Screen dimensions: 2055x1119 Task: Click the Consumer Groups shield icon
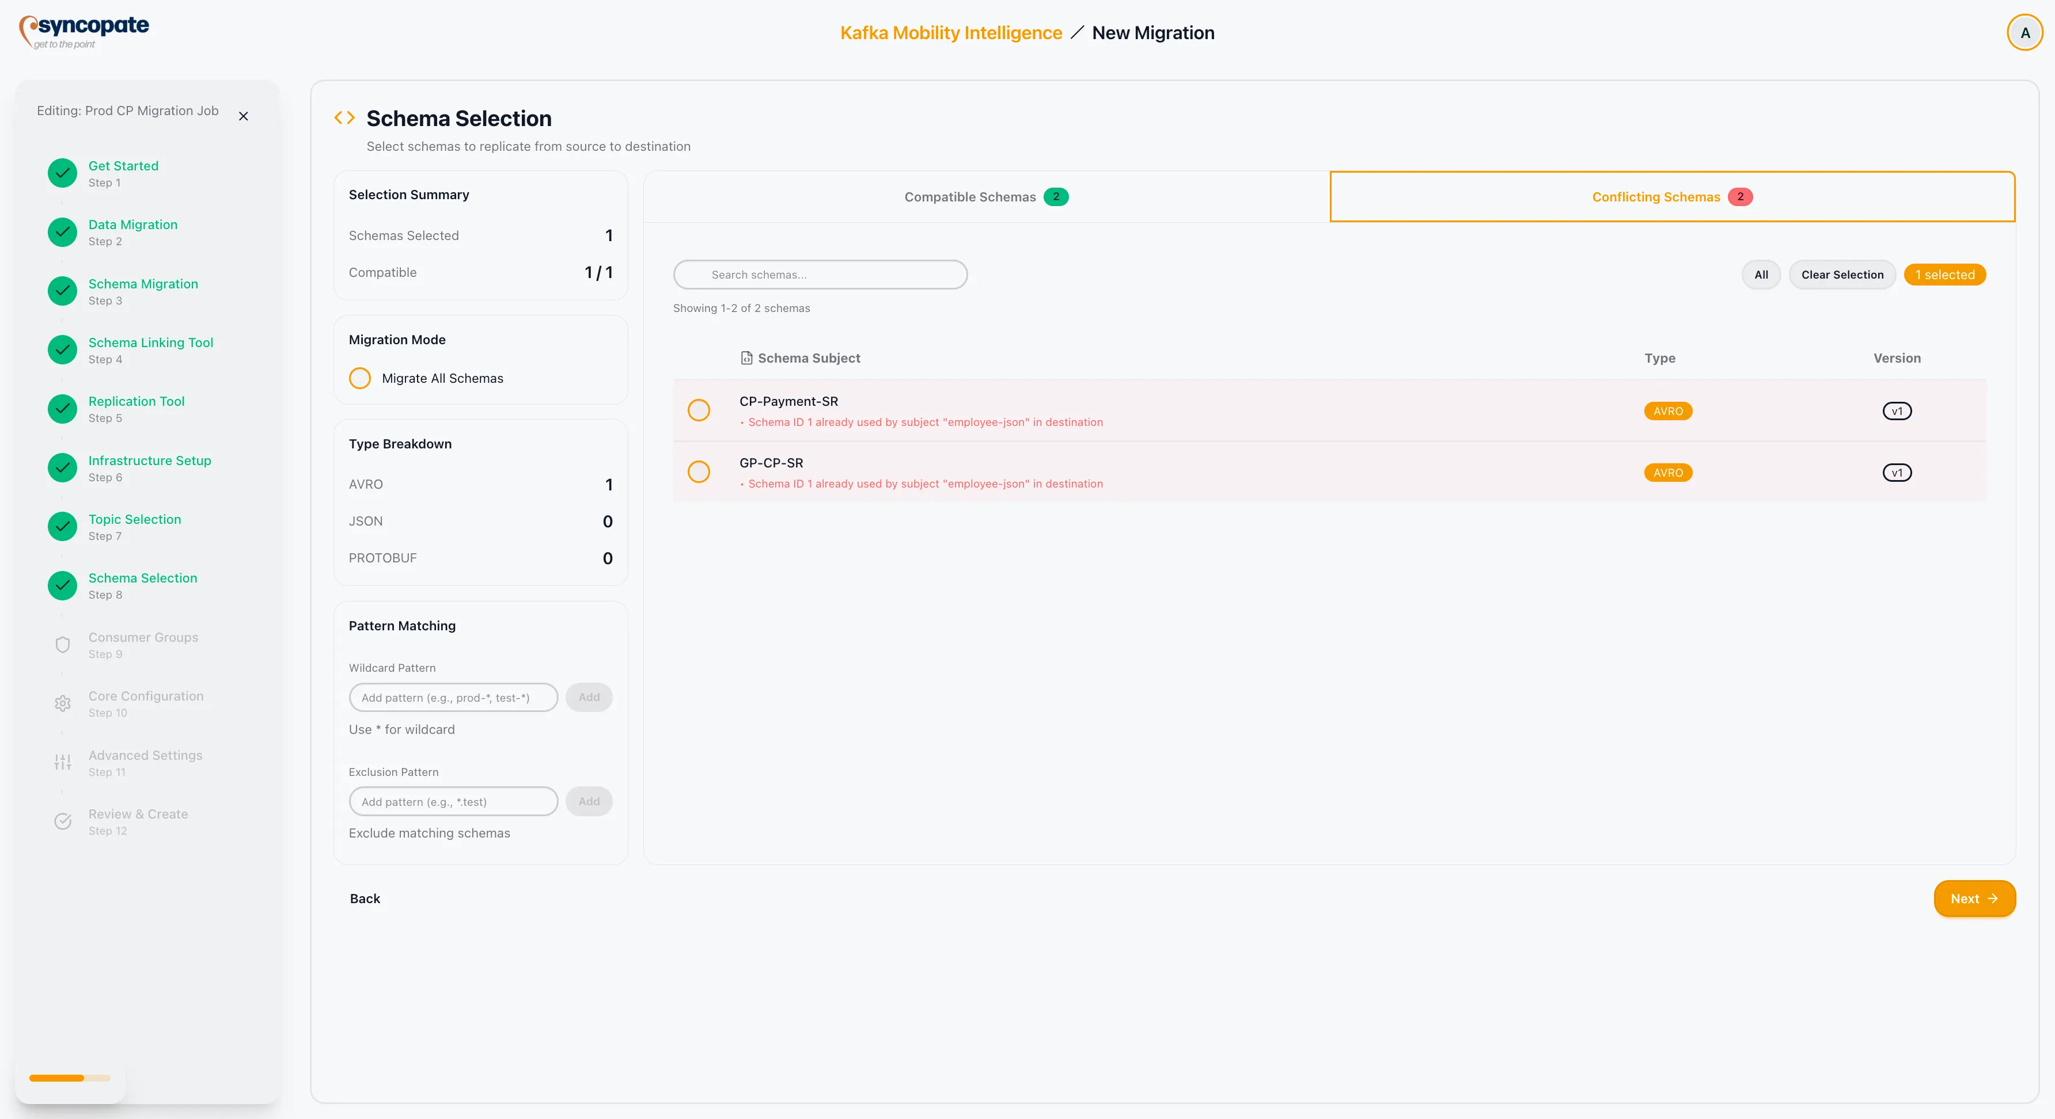[x=62, y=645]
